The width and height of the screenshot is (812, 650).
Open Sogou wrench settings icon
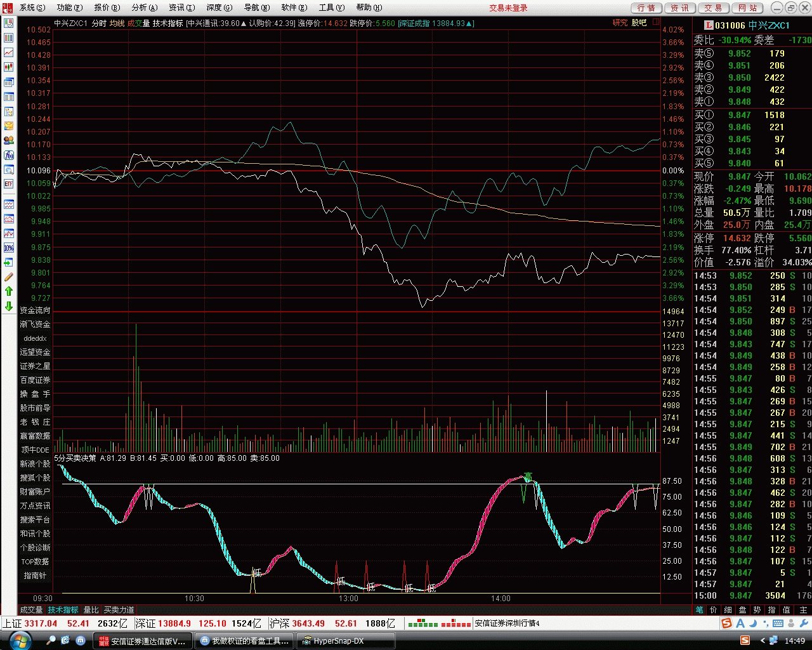point(804,624)
